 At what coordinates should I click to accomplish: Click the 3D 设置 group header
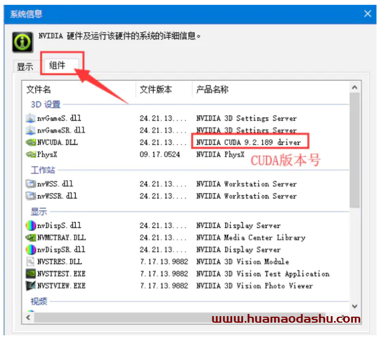46,104
